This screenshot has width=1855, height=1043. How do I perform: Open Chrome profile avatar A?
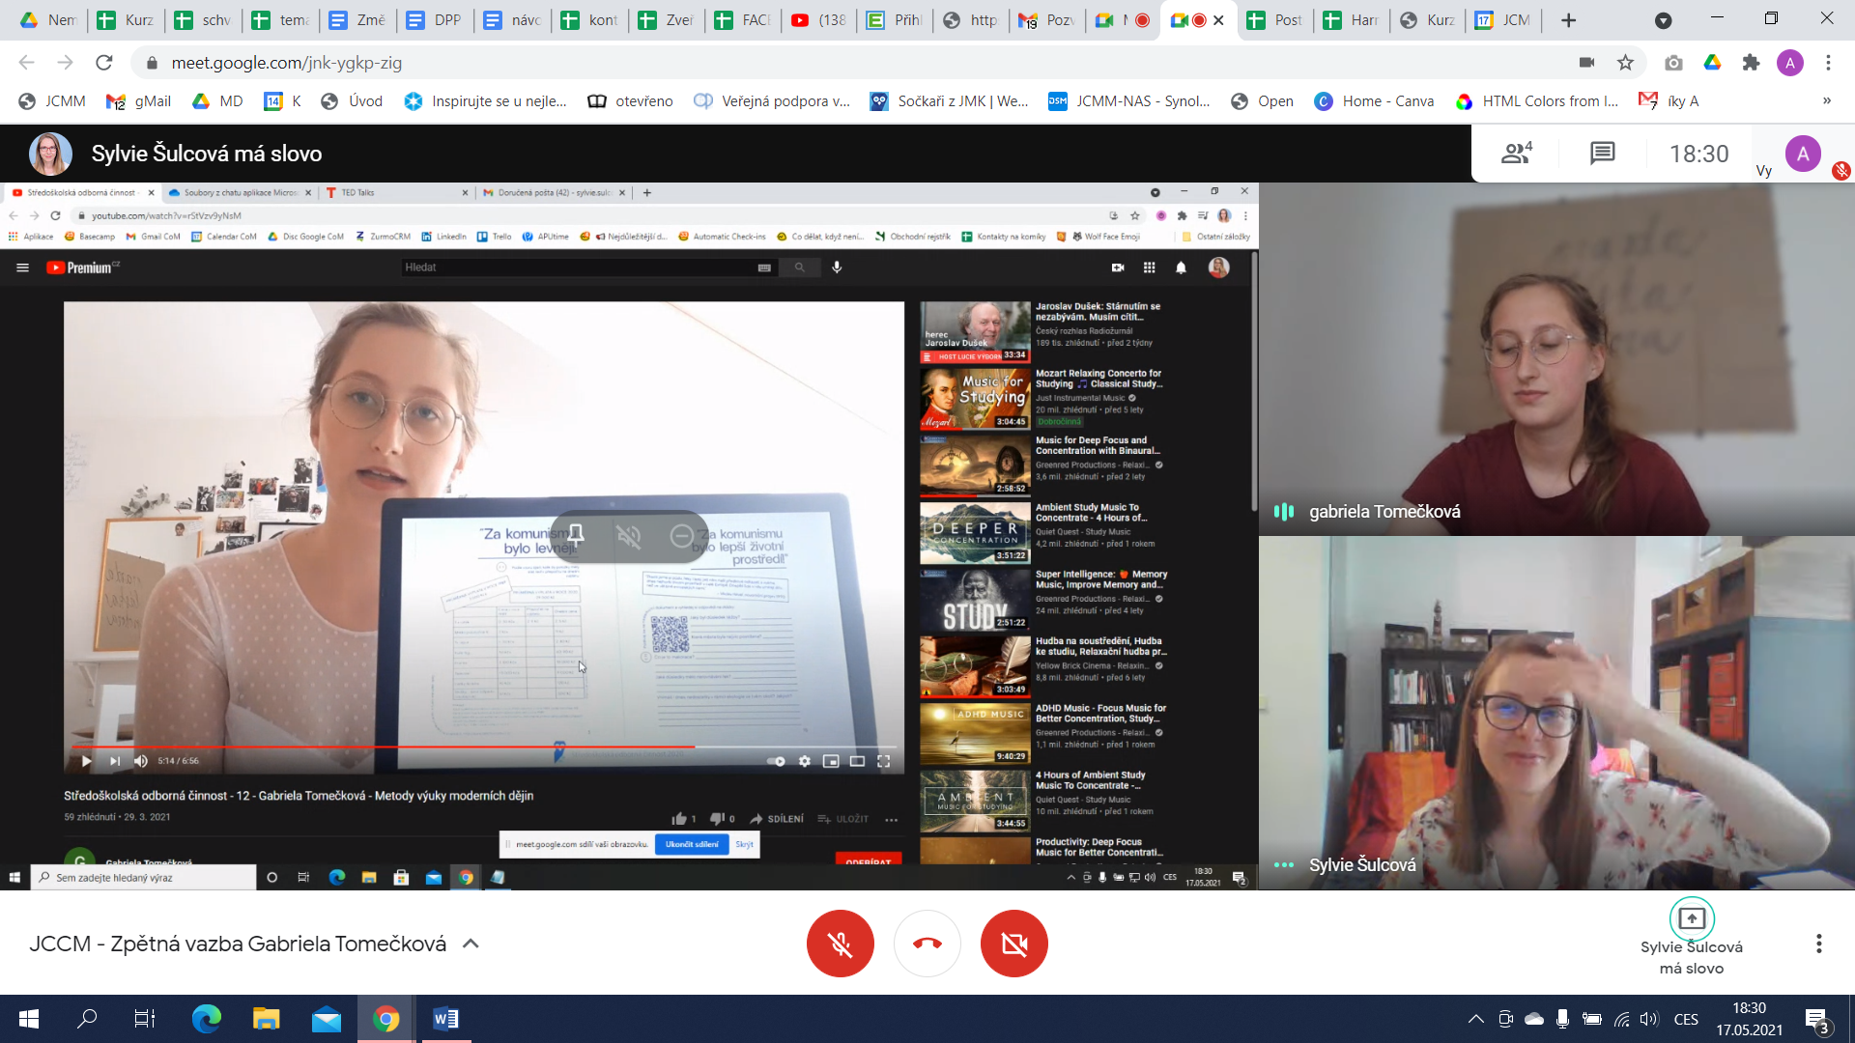click(1789, 63)
